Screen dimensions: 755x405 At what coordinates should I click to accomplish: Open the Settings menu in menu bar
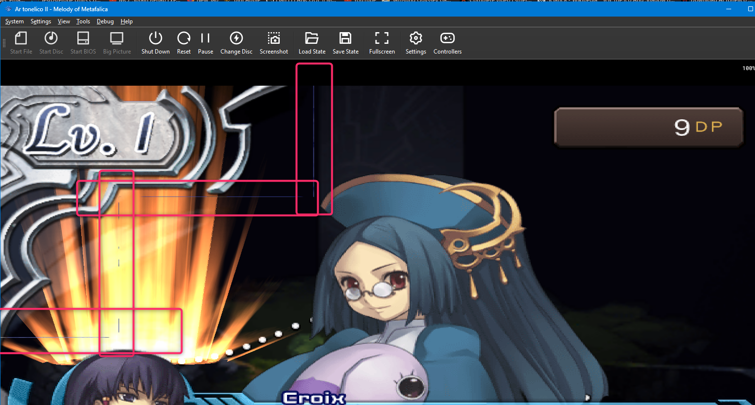tap(41, 21)
